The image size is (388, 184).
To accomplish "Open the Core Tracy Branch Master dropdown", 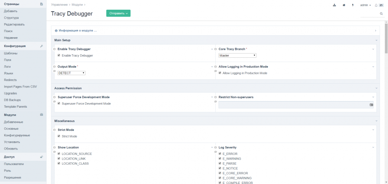I will click(237, 55).
